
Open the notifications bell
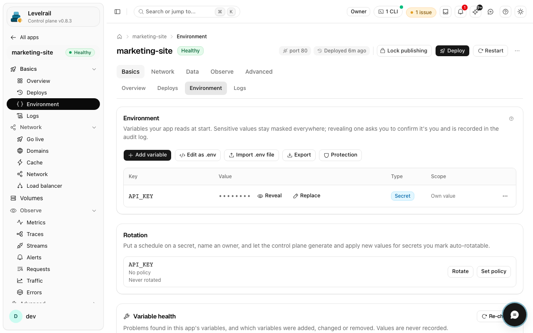coord(461,12)
